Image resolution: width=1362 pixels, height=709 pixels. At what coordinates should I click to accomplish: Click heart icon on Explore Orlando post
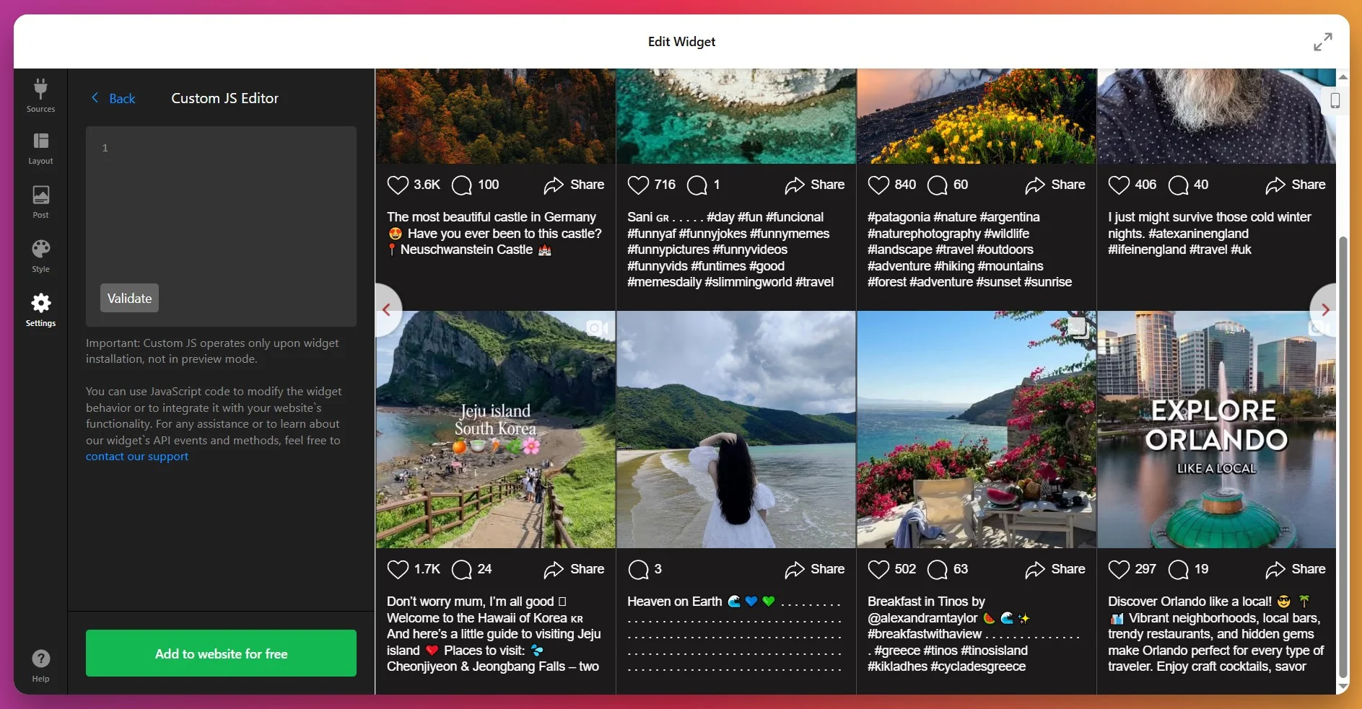point(1119,570)
